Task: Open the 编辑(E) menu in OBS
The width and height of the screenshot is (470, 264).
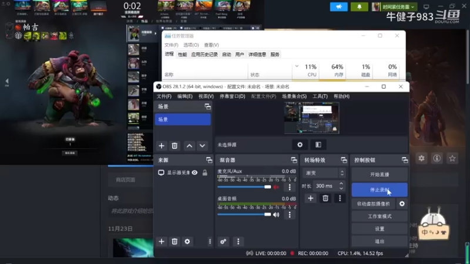Action: (185, 96)
